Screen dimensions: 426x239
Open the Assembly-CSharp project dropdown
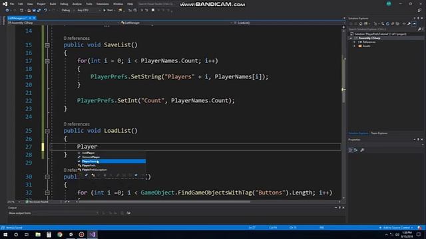pos(64,23)
